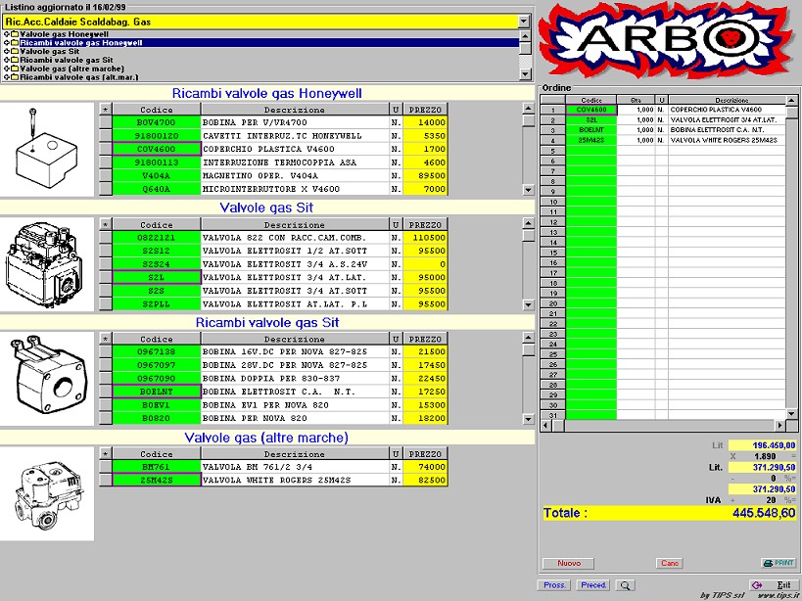Viewport: 802px width, 601px height.
Task: Click the down arrow of Ricambi Honeywell table scrollbar
Action: coord(529,190)
